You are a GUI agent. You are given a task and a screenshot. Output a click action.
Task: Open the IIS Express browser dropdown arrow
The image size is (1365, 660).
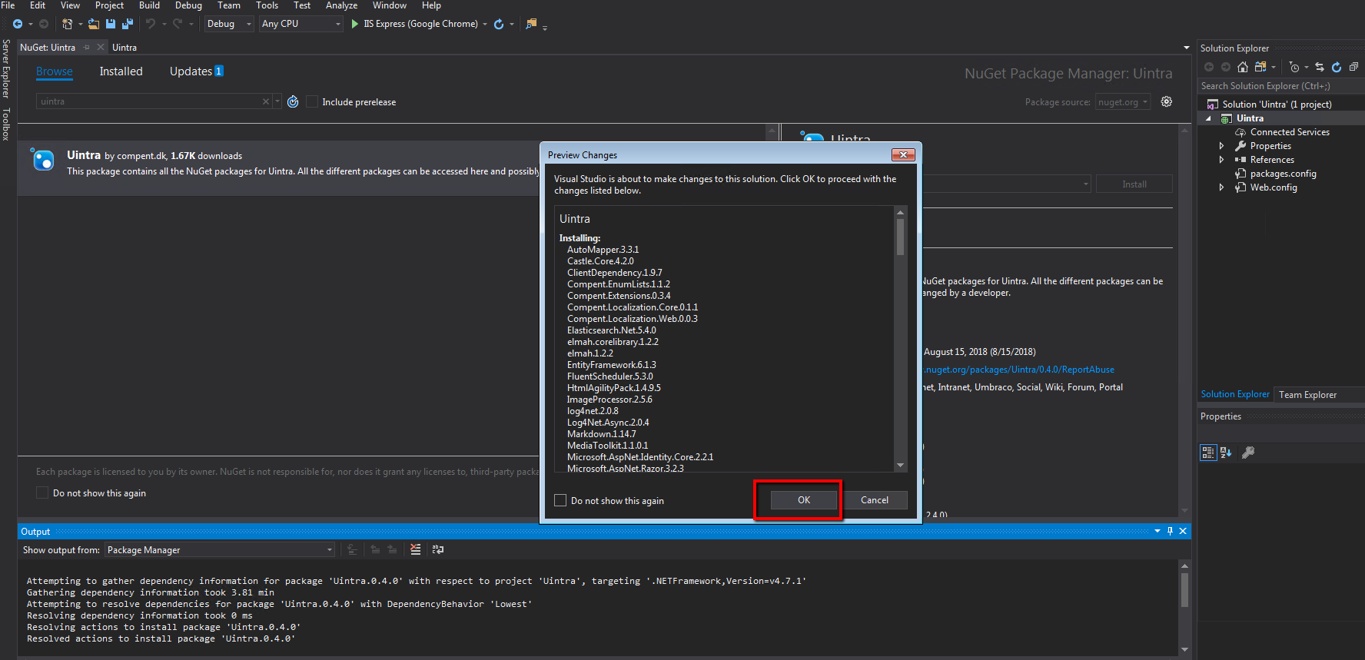click(x=485, y=24)
